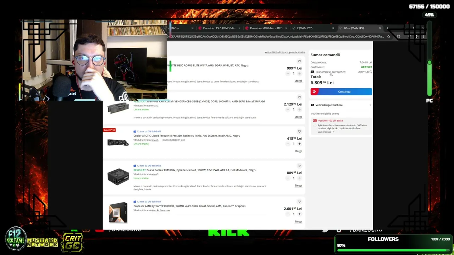This screenshot has height=255, width=454.
Task: Open the Vezi produse voucher link
Action: pos(326,132)
